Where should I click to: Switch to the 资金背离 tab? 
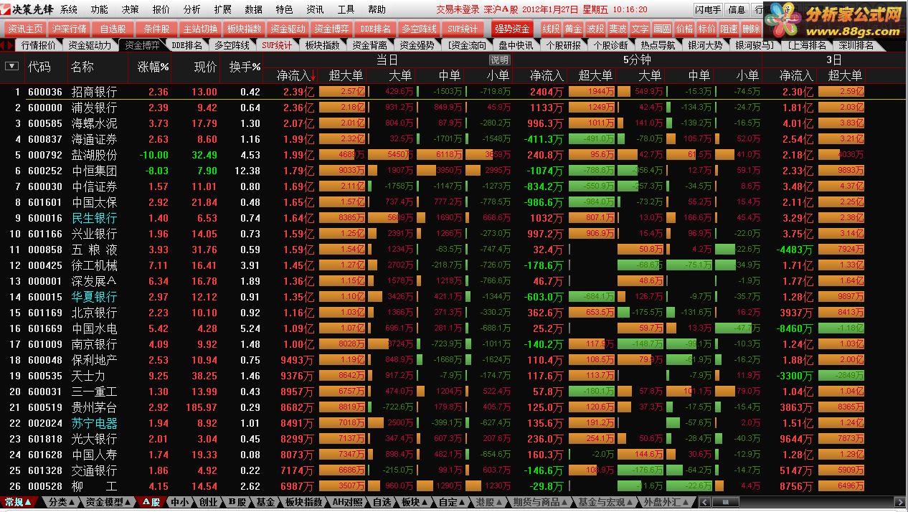click(370, 45)
